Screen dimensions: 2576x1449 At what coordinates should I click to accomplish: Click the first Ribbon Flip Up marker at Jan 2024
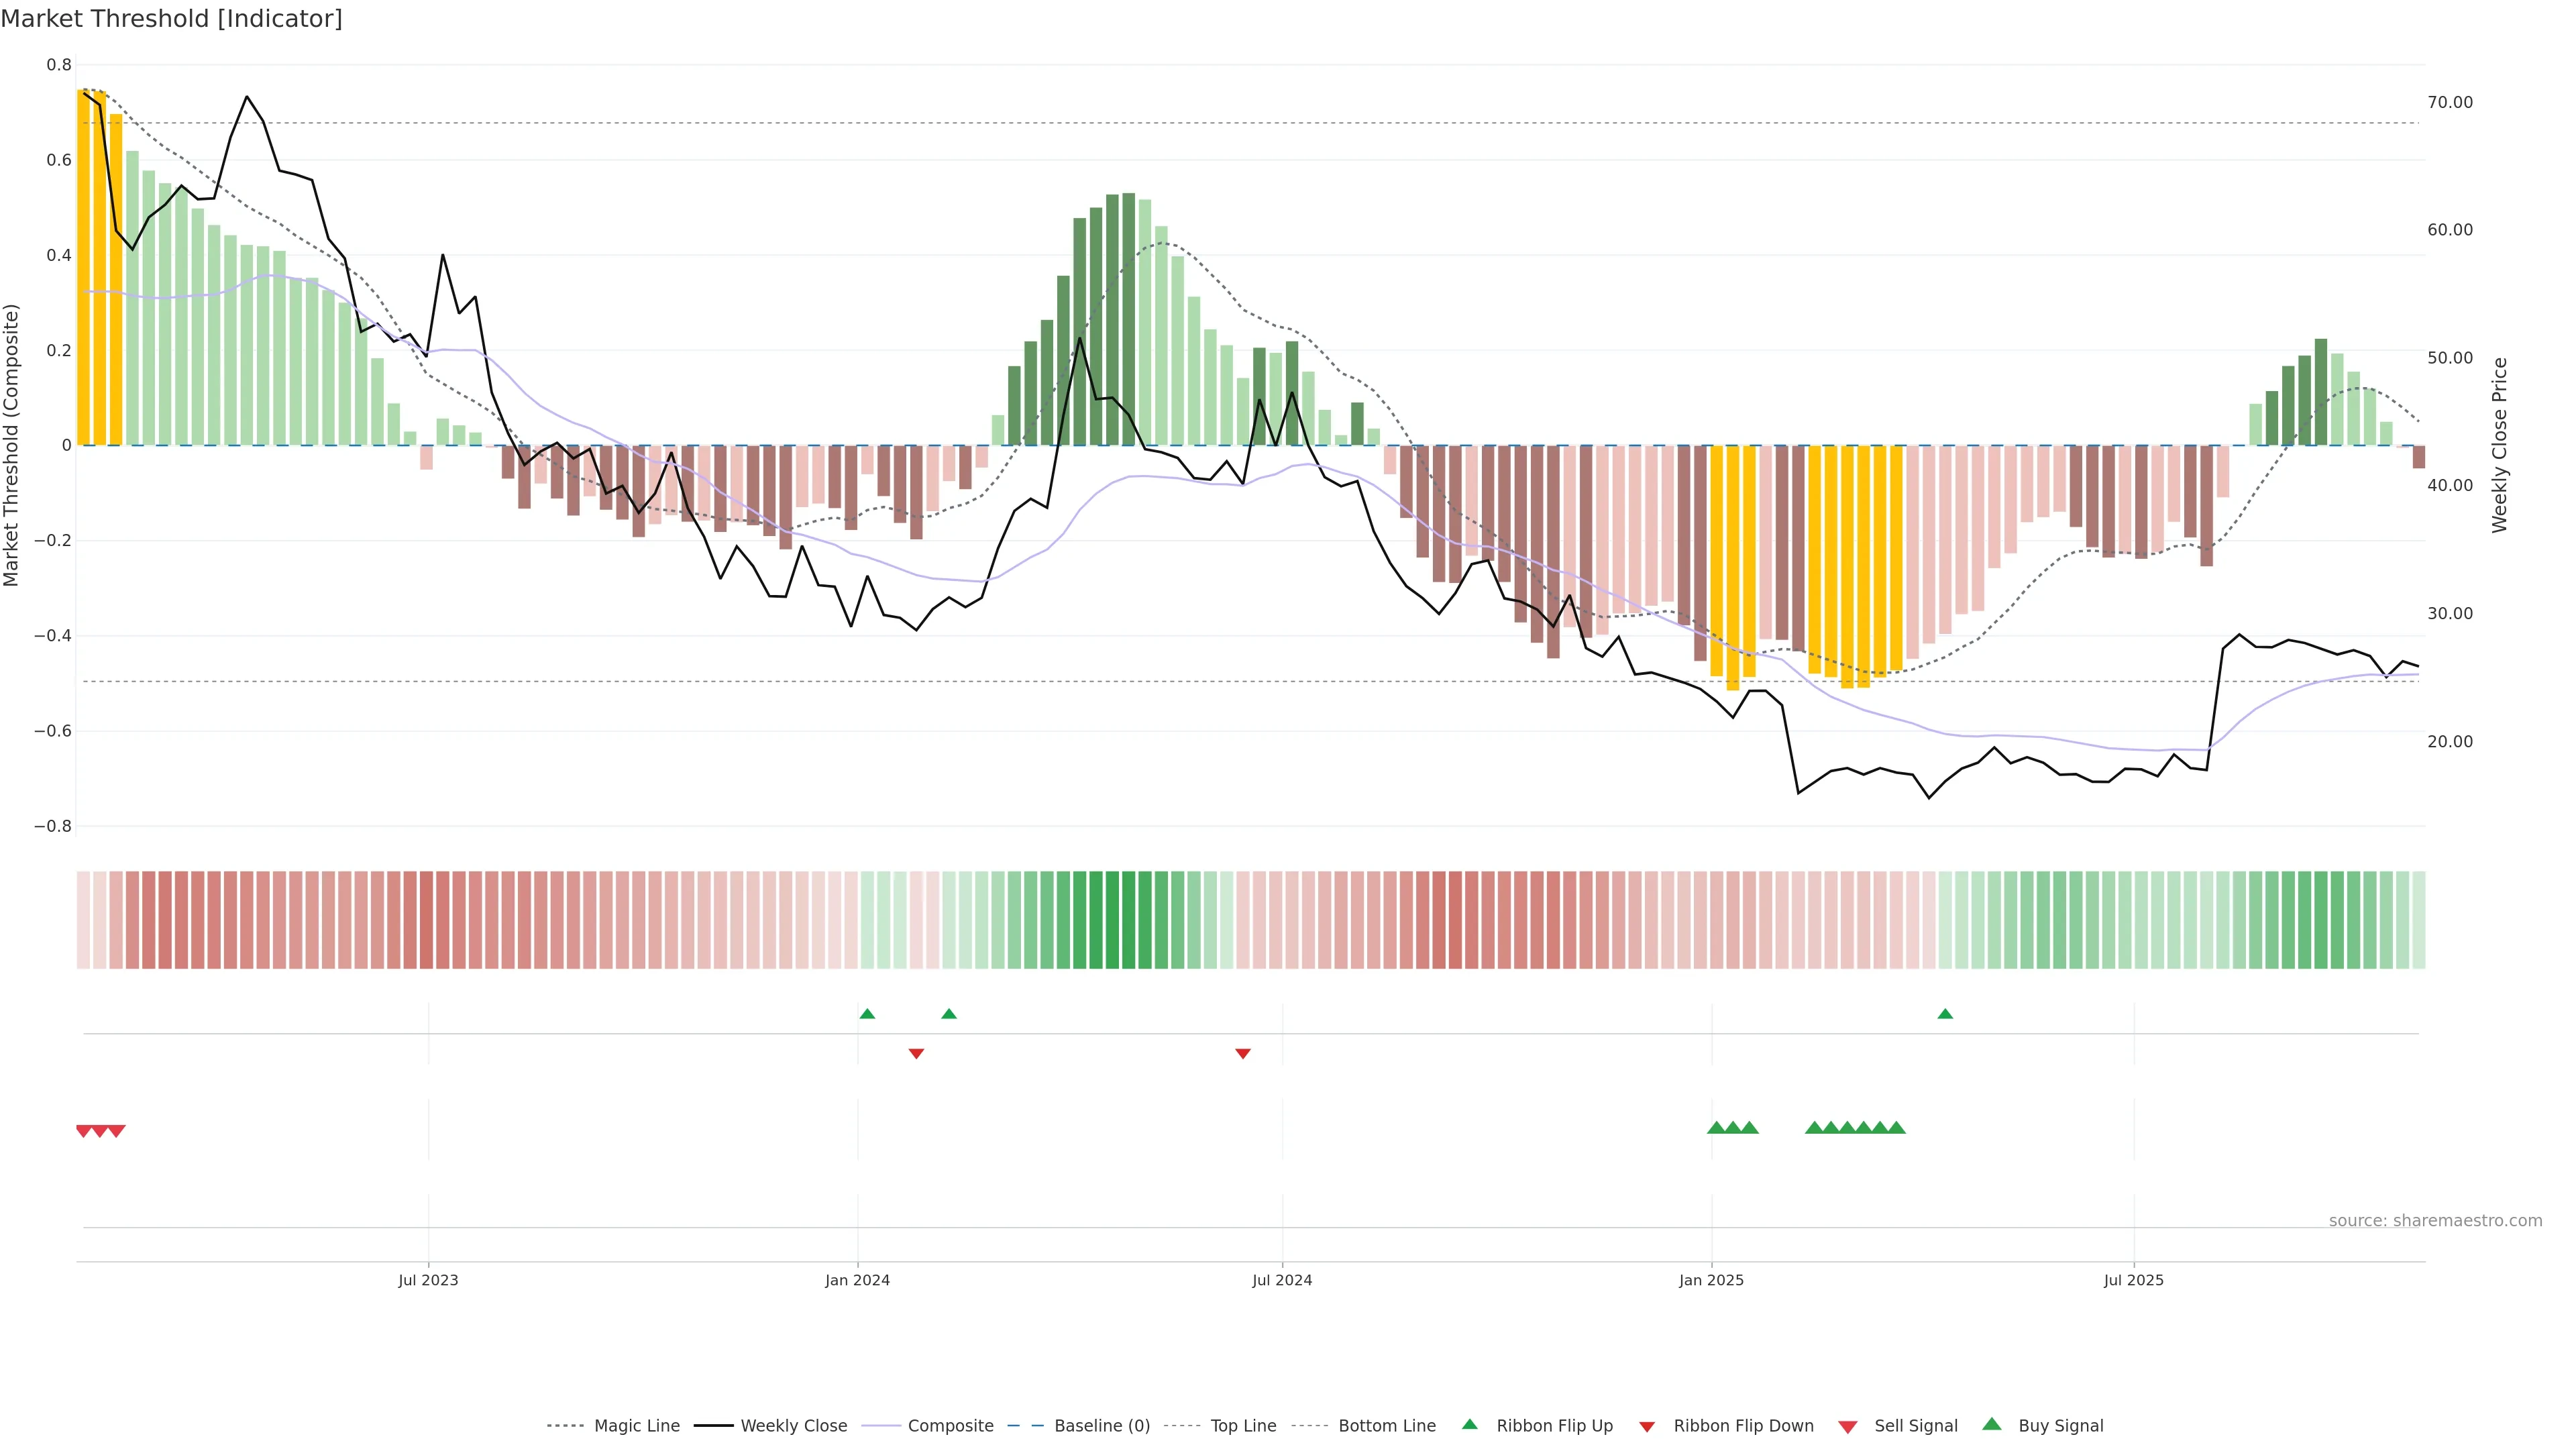click(867, 1014)
